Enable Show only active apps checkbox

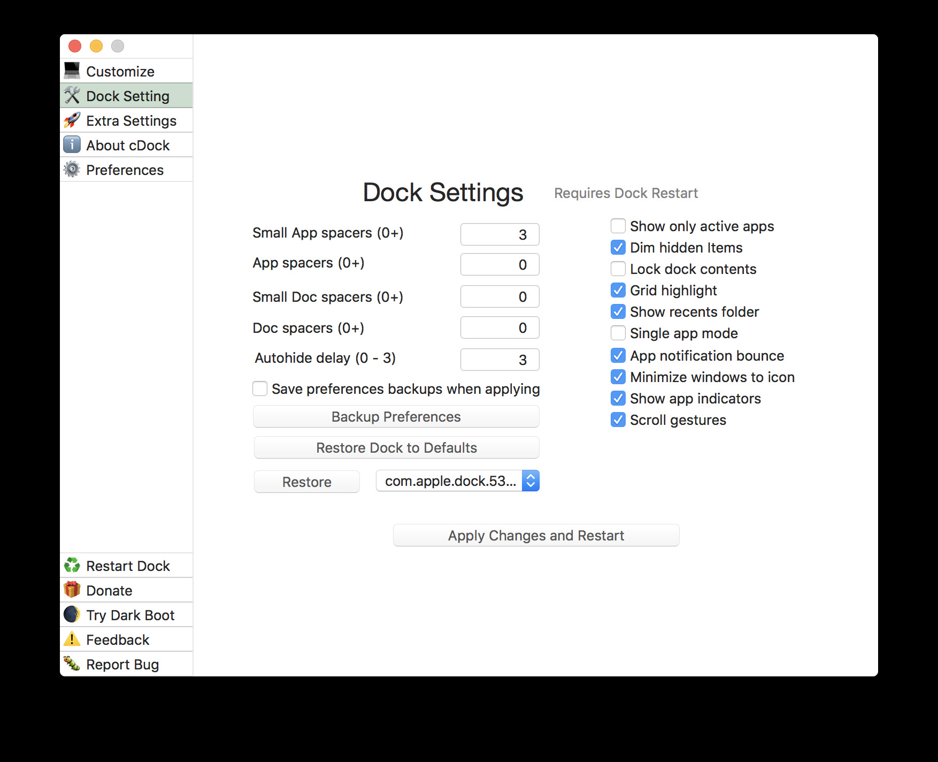618,226
